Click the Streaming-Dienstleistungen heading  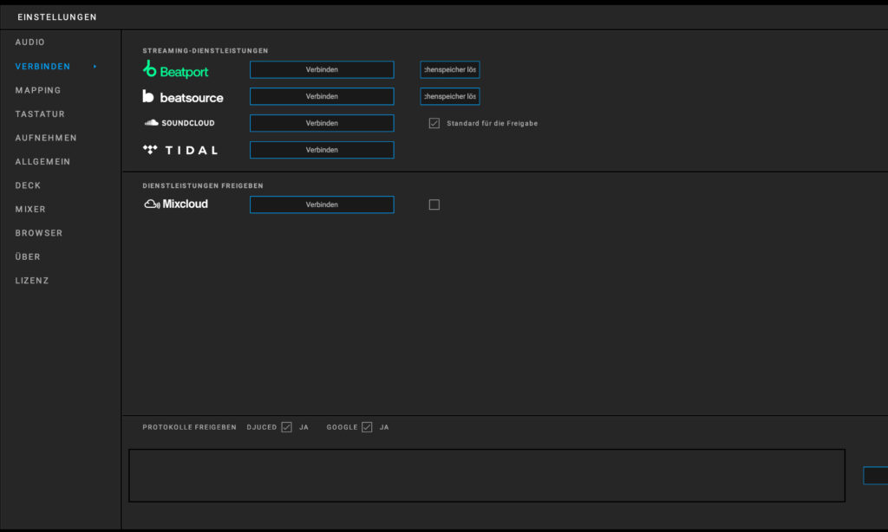(x=205, y=50)
